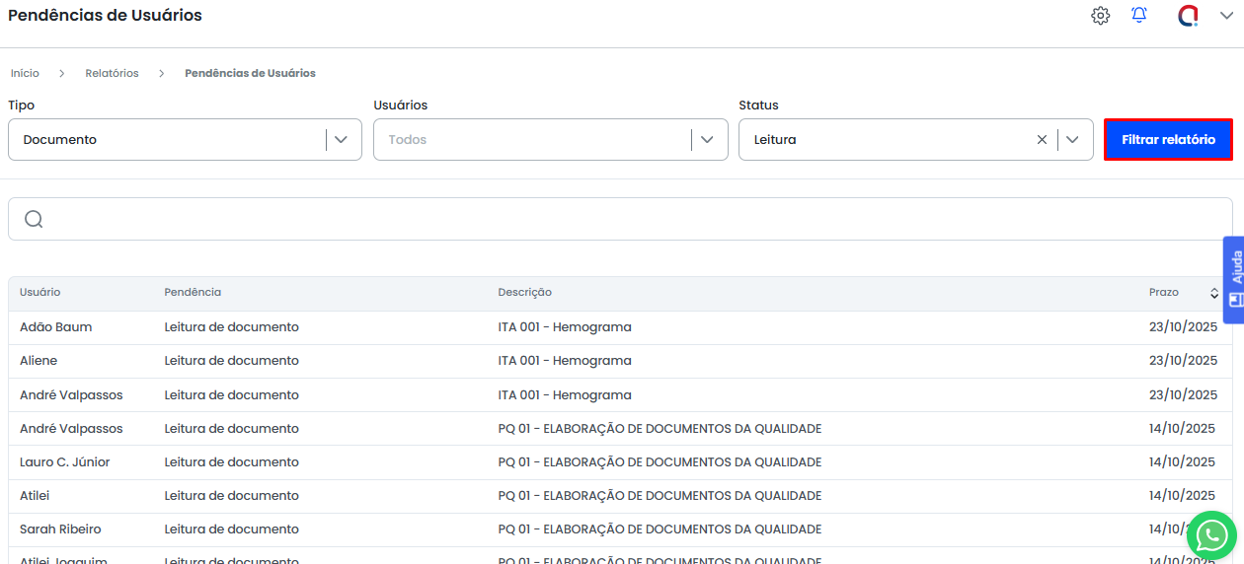Click the Usuário column header

coord(40,293)
